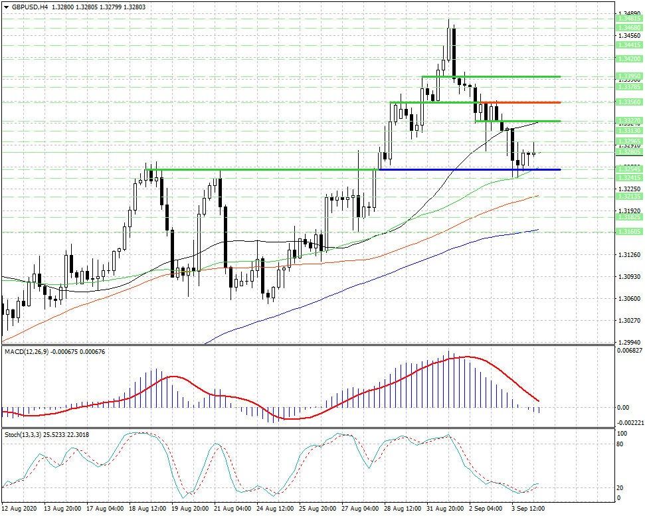645x516 pixels.
Task: Click the 1.33785 price level label
Action: [x=629, y=87]
